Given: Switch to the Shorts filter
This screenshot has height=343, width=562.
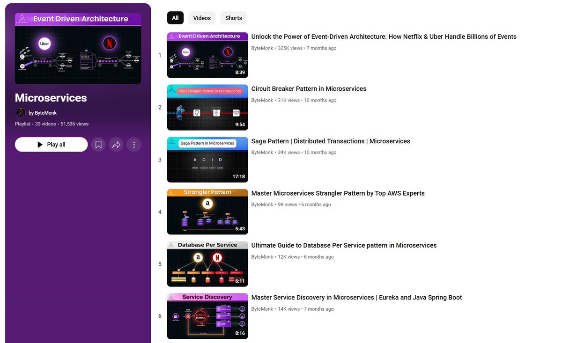Looking at the screenshot, I should [233, 18].
